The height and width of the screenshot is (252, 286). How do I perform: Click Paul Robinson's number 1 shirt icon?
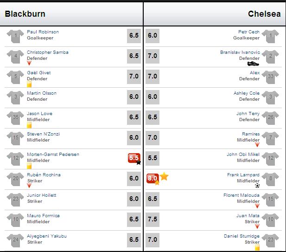(x=15, y=36)
